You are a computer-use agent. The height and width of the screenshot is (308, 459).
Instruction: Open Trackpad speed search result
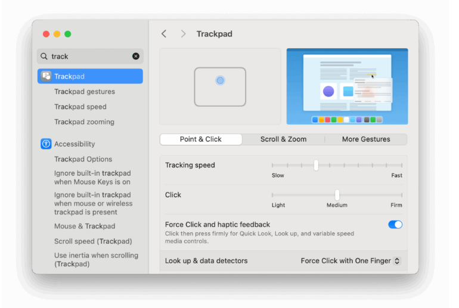(x=80, y=107)
